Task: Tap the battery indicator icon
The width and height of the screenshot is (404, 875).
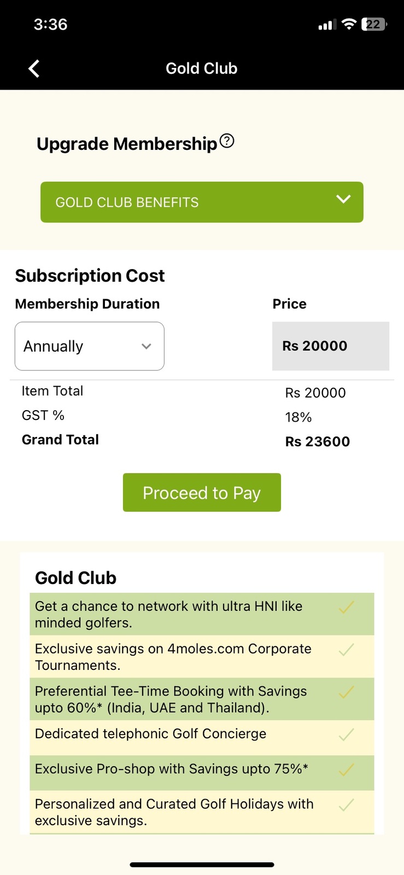Action: 374,24
